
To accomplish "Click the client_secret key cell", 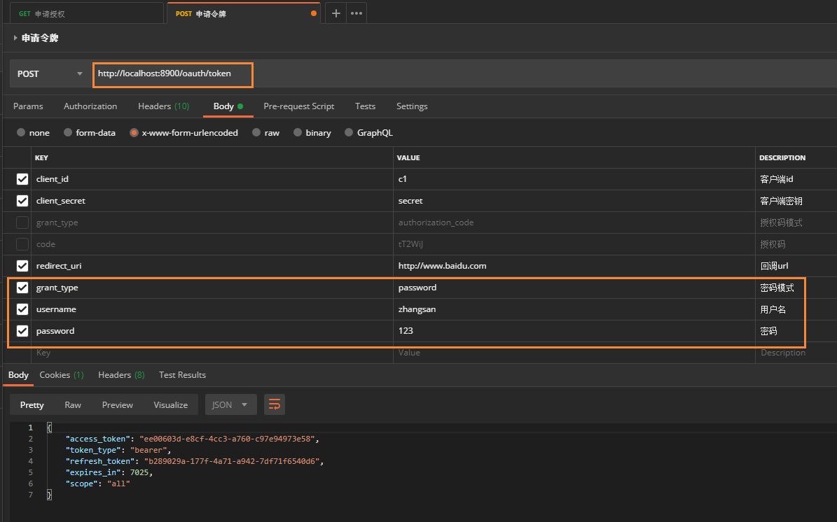I will click(x=212, y=201).
